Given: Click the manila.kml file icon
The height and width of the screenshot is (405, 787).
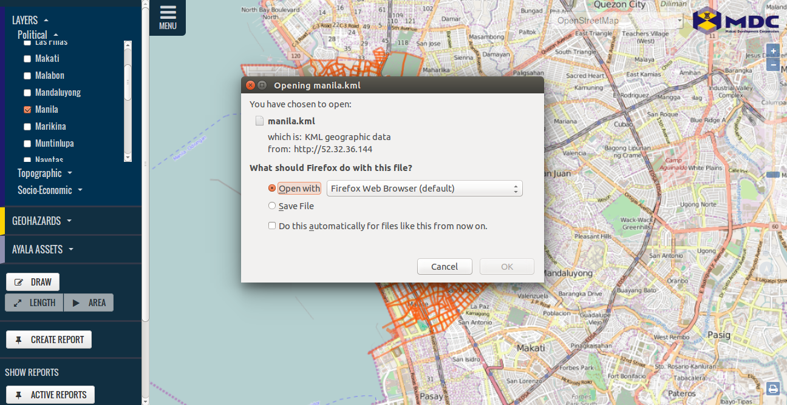Looking at the screenshot, I should coord(259,121).
